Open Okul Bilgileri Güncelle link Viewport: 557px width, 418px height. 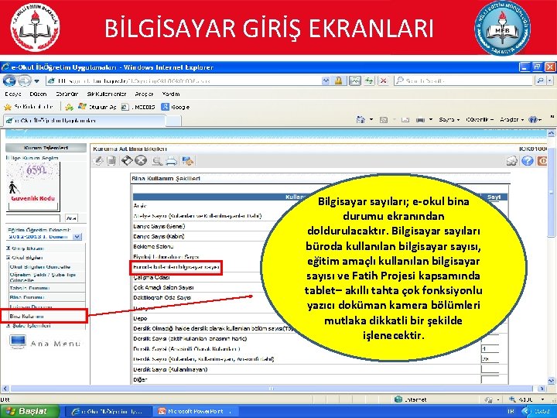tap(40, 266)
